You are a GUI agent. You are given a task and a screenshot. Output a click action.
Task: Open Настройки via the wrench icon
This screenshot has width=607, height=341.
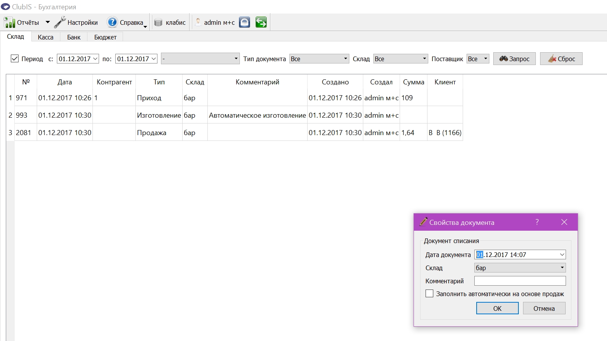click(60, 22)
